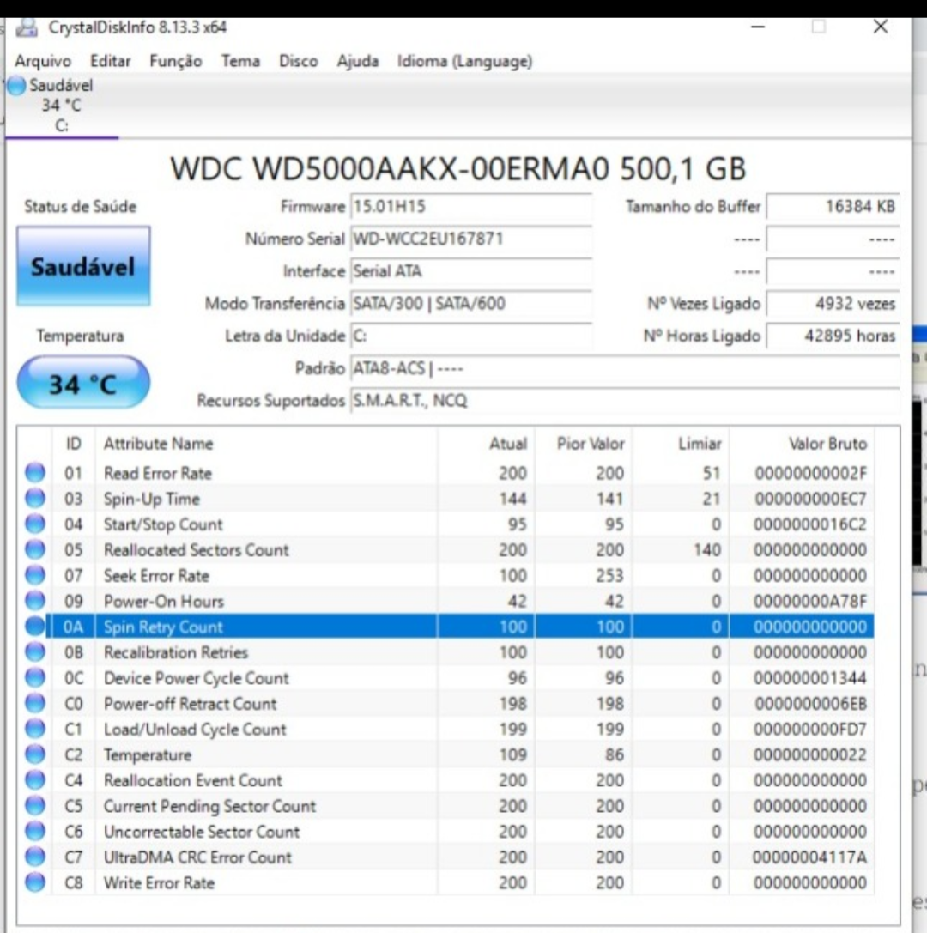Select the C: drive tab showing 34 °C
This screenshot has width=927, height=933.
click(61, 106)
